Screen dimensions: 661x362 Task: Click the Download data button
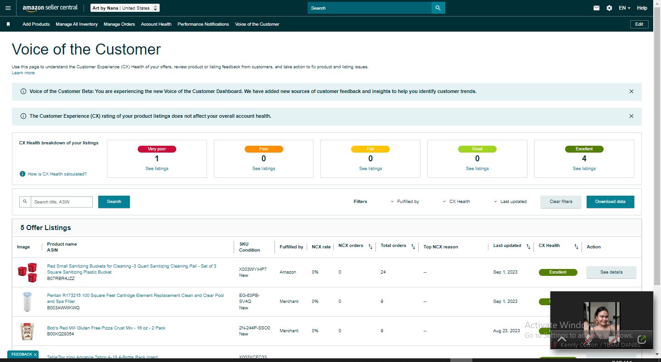[x=611, y=202]
